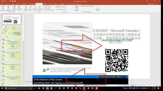163x91 pixels.
Task: Click Translate Slides button
Action: (x=98, y=8)
